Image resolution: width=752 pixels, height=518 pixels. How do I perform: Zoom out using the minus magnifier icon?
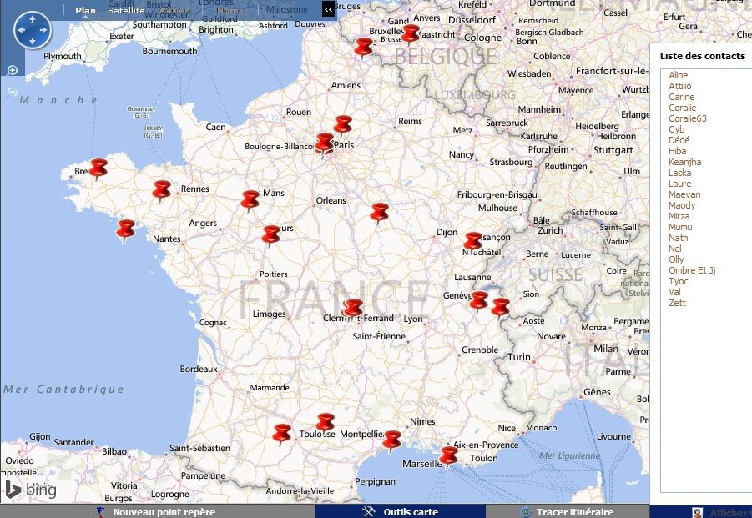pos(13,92)
